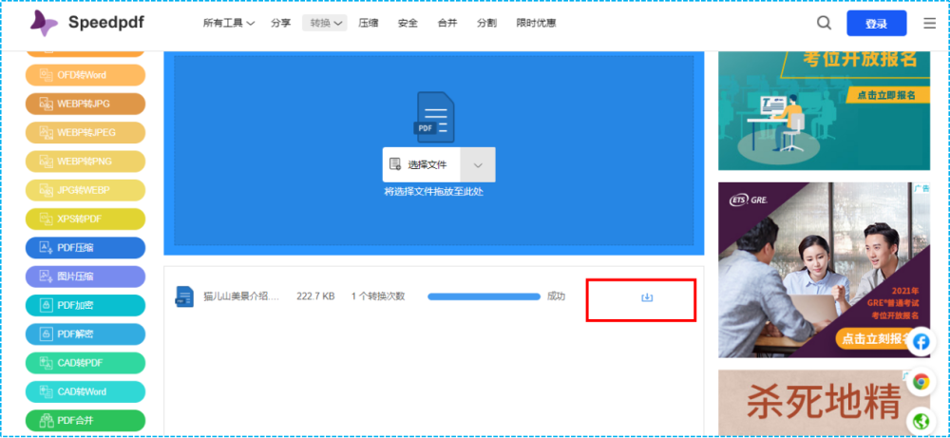The image size is (950, 438).
Task: Click the Speedpdf brand name text
Action: pos(106,23)
